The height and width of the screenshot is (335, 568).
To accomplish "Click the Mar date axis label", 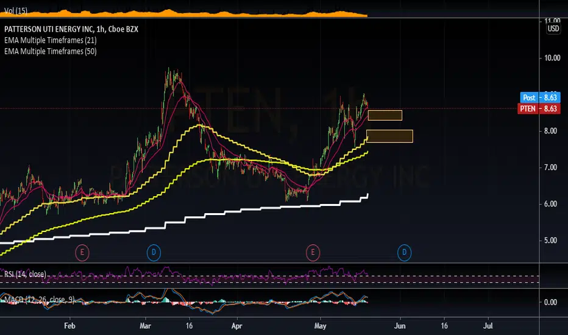I will point(145,326).
